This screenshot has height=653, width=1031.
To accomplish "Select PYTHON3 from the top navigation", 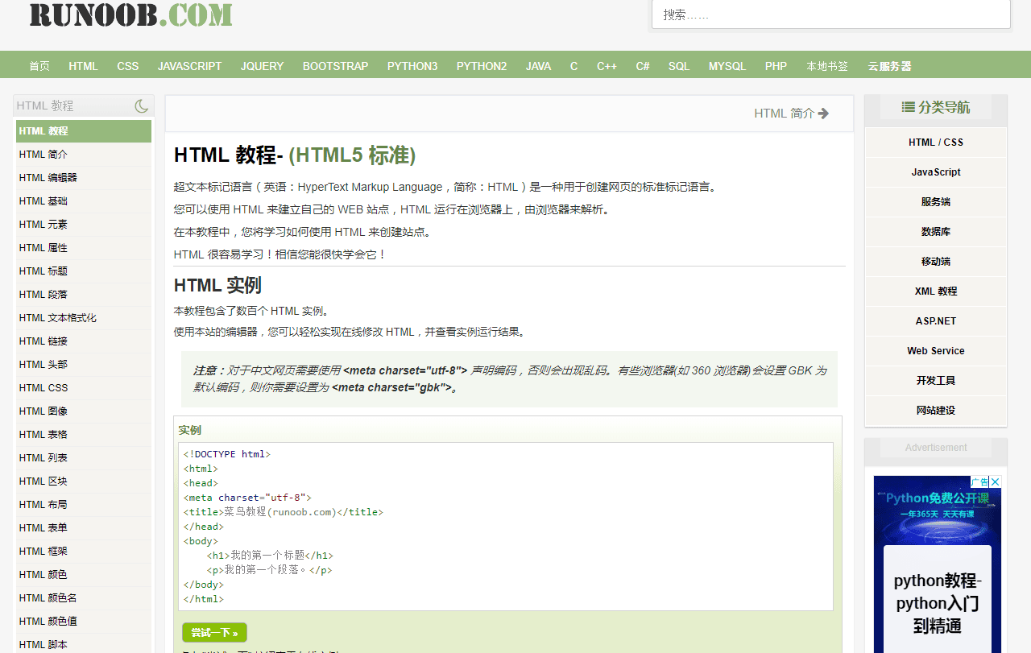I will pos(412,66).
